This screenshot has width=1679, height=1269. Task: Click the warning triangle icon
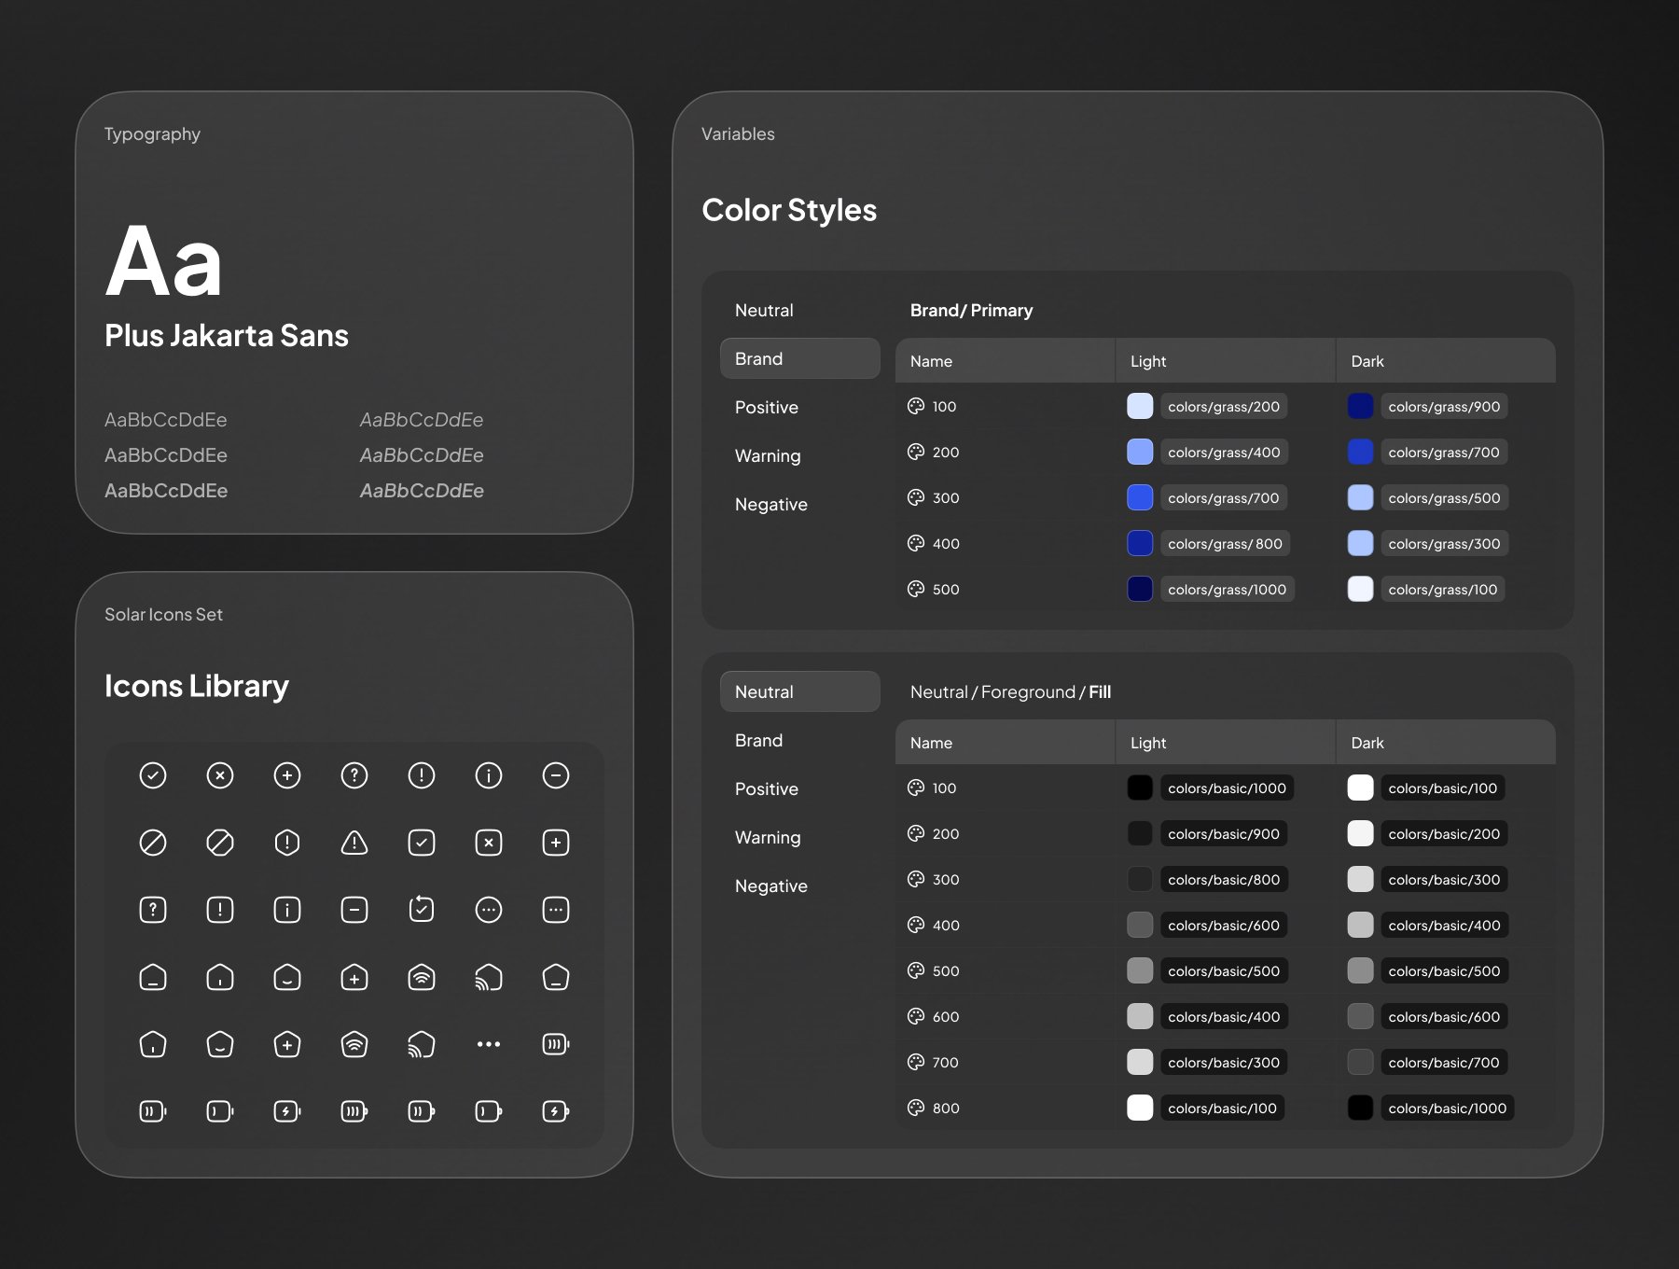pos(354,843)
